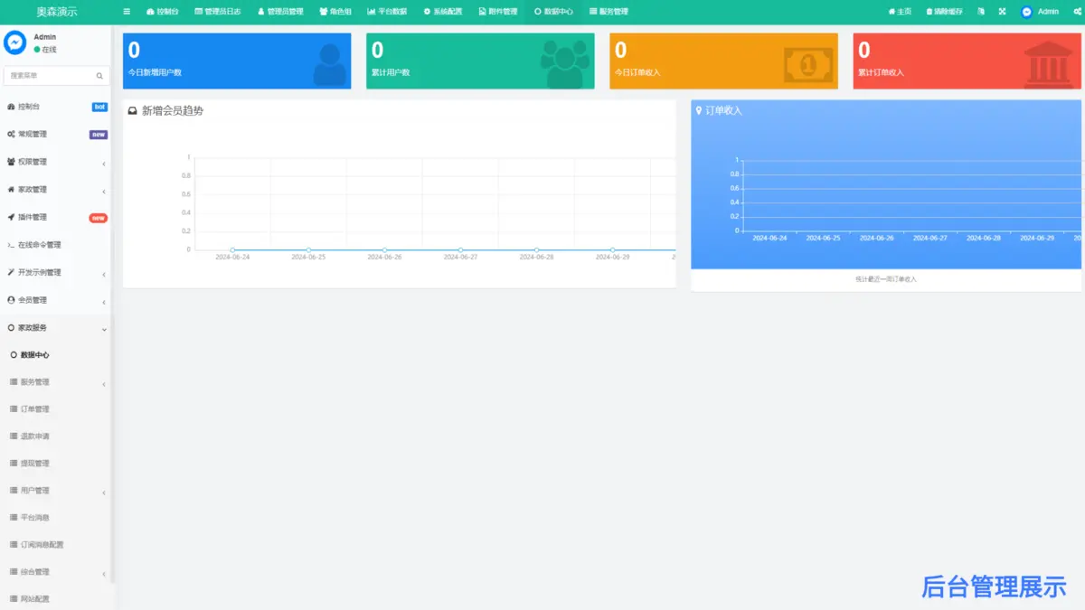Toggle the sidebar with the hamburger icon
The height and width of the screenshot is (610, 1085).
127,12
